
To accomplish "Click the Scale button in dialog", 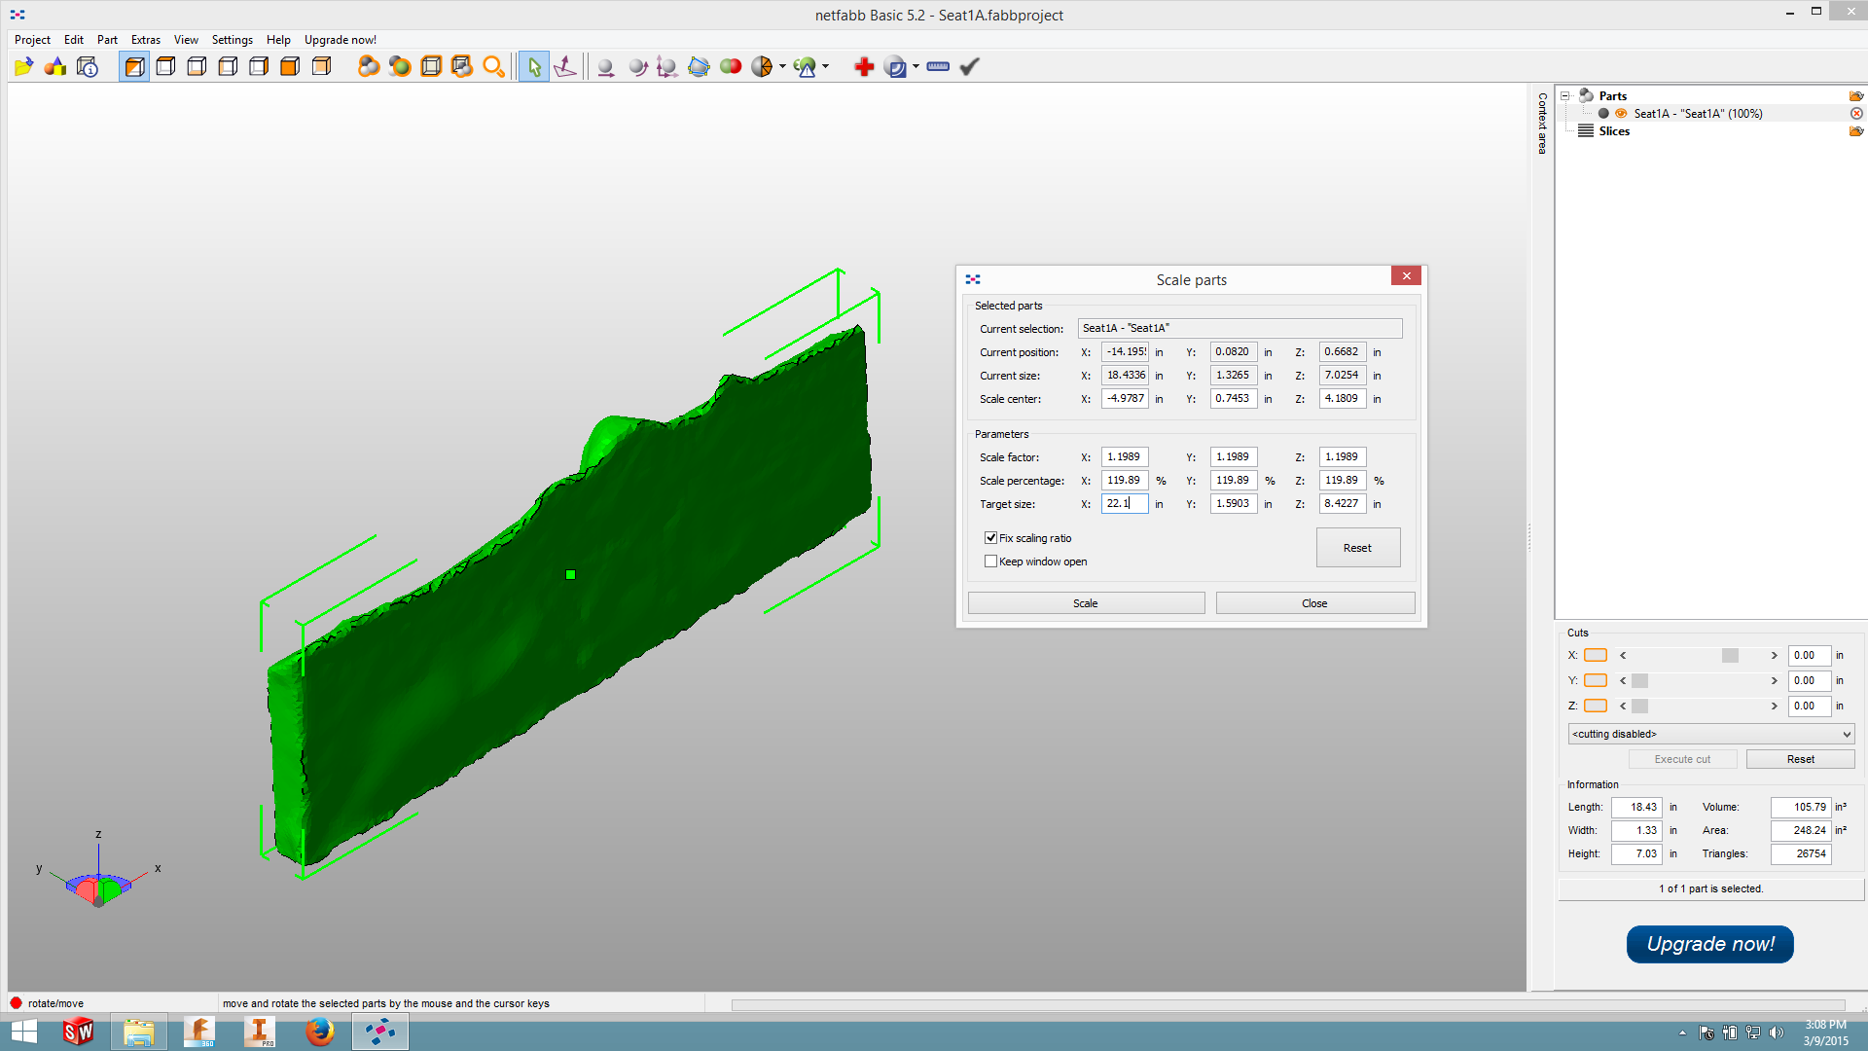I will [1086, 603].
